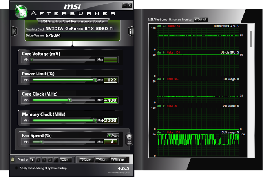Click the version number 4.6.5
The width and height of the screenshot is (263, 177).
(123, 168)
